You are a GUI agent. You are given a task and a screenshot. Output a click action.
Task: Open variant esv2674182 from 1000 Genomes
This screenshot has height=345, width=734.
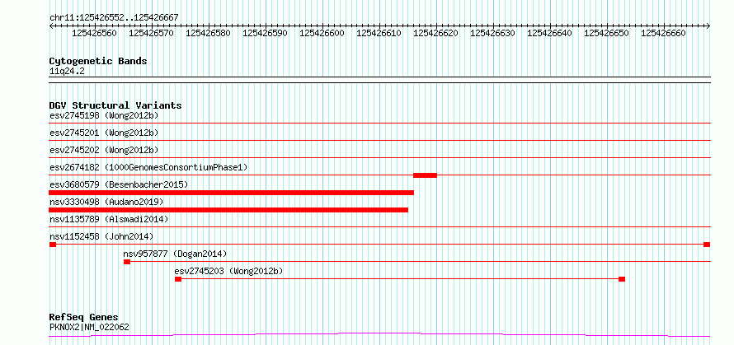point(148,167)
